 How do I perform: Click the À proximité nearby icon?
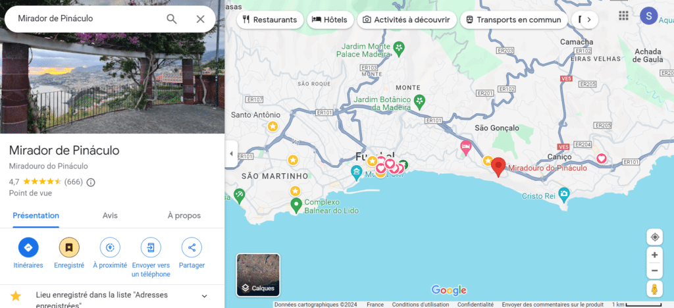pos(110,247)
